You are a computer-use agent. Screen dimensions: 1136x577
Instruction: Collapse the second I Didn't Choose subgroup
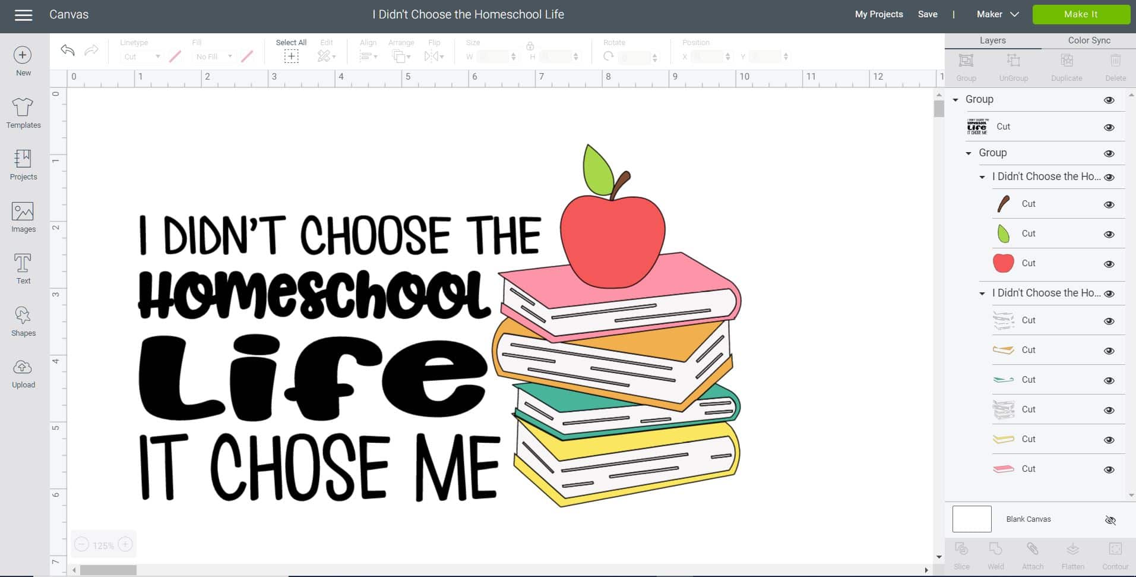click(x=982, y=294)
